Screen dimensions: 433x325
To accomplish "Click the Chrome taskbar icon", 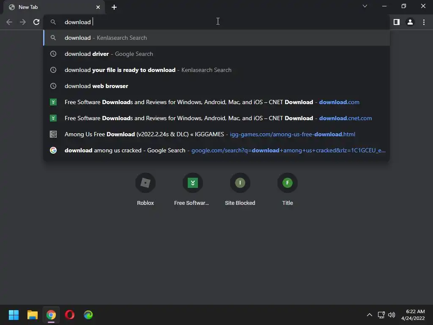I will (51, 315).
